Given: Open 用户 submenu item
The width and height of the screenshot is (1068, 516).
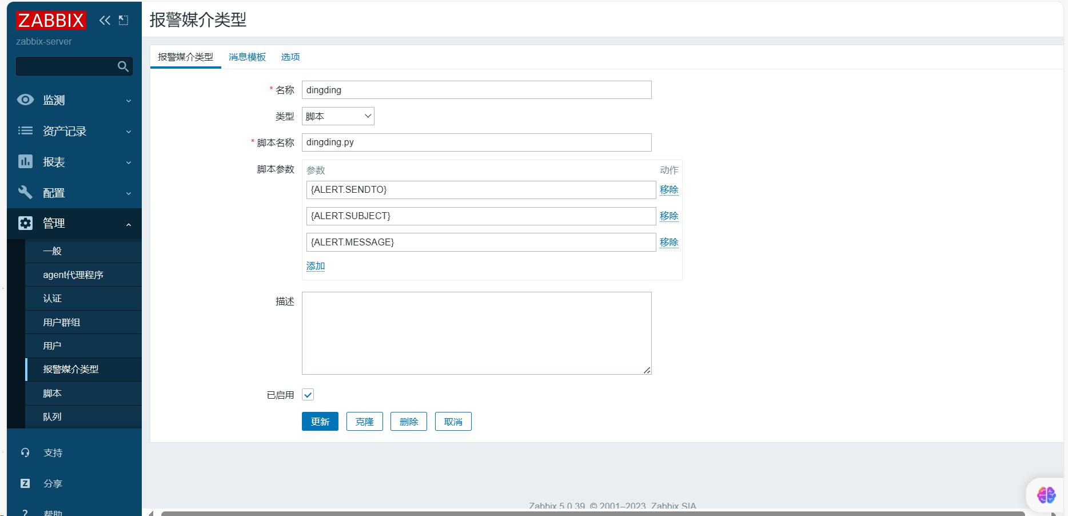Looking at the screenshot, I should pos(83,346).
